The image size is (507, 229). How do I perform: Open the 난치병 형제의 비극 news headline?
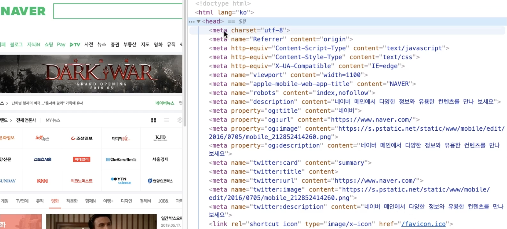47,103
